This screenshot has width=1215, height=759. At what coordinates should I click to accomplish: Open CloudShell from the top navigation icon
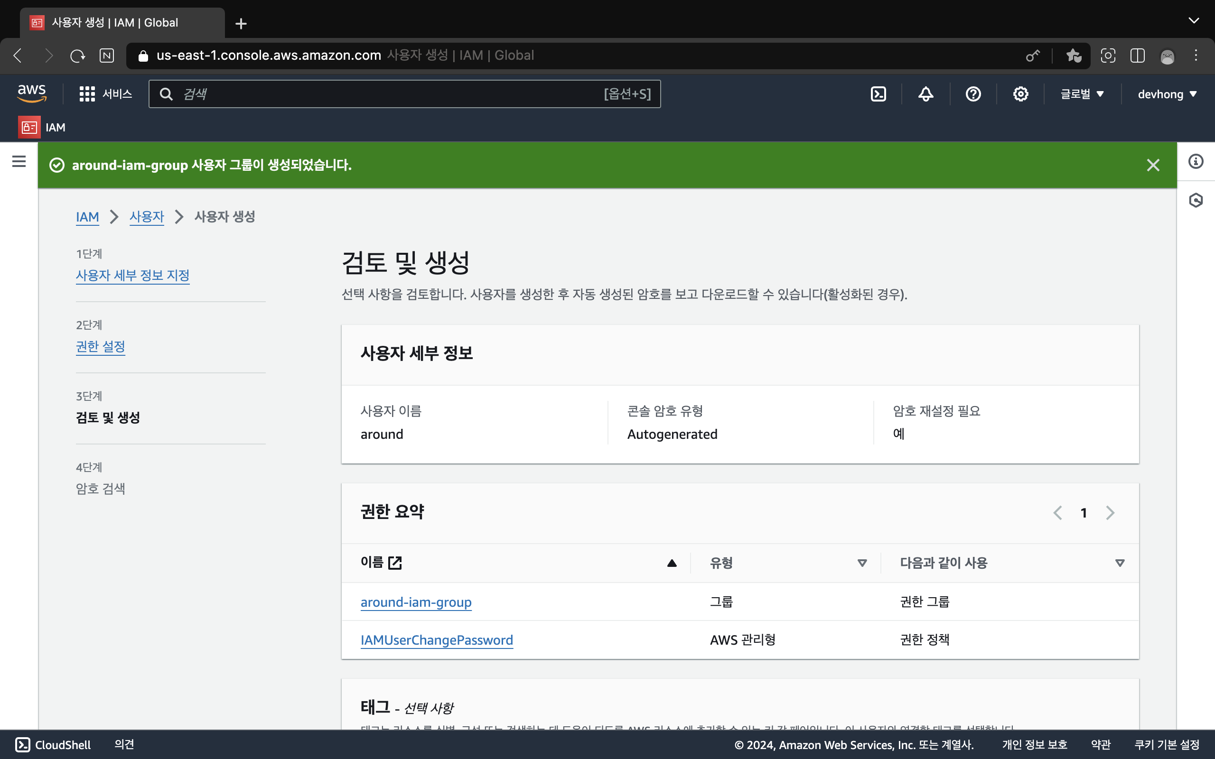point(878,94)
